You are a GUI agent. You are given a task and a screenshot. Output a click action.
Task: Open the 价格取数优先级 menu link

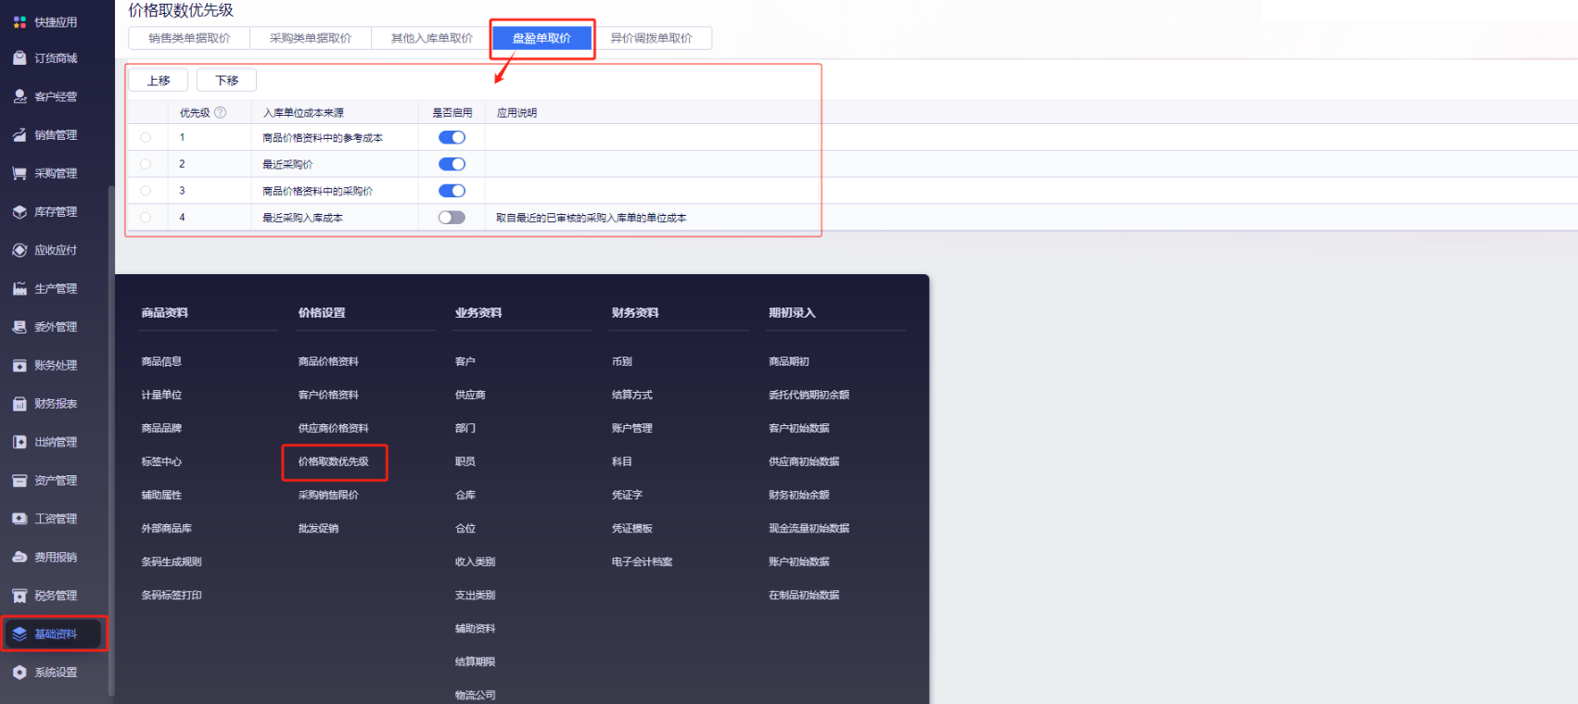tap(334, 461)
